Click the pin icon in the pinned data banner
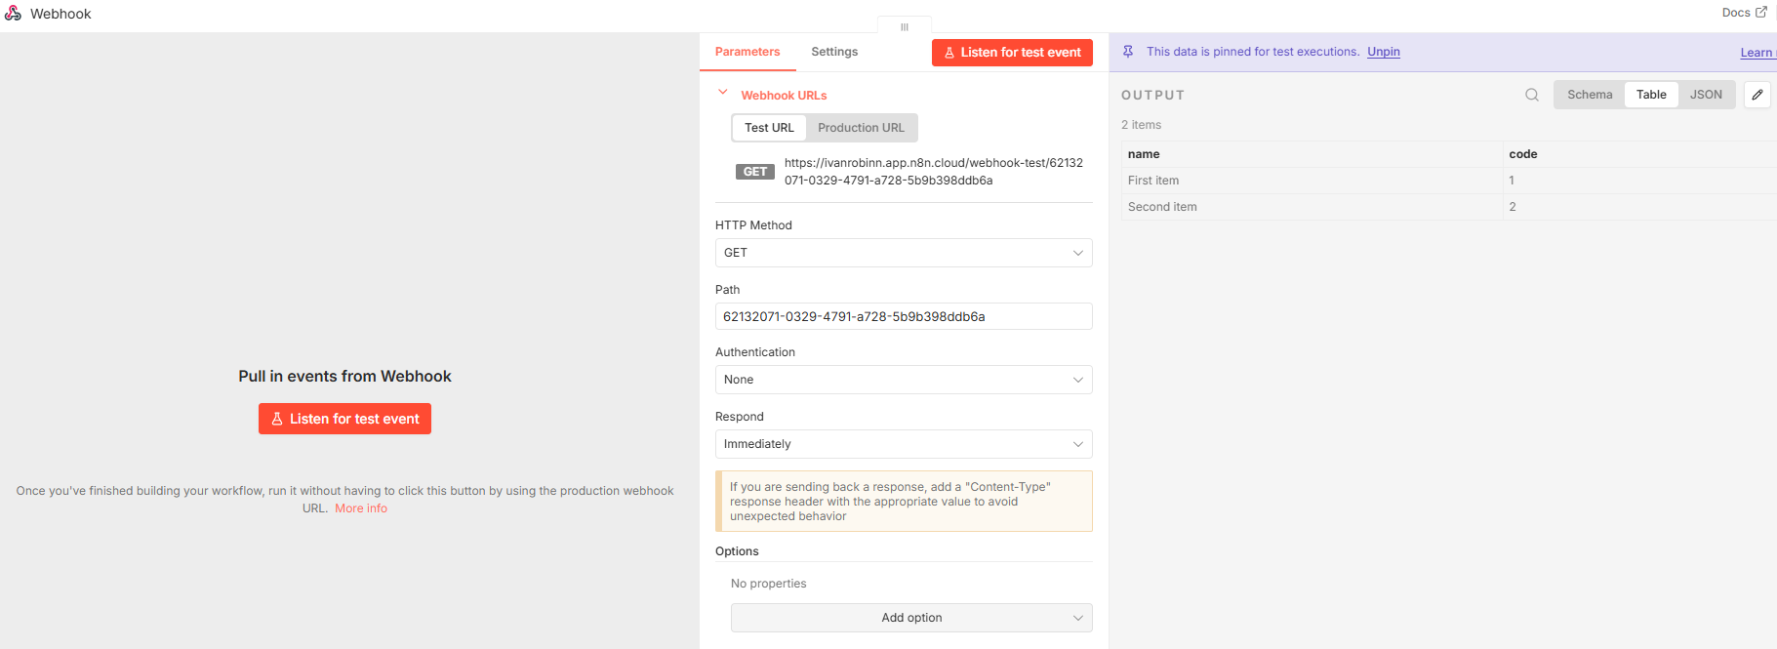1777x649 pixels. [x=1128, y=52]
